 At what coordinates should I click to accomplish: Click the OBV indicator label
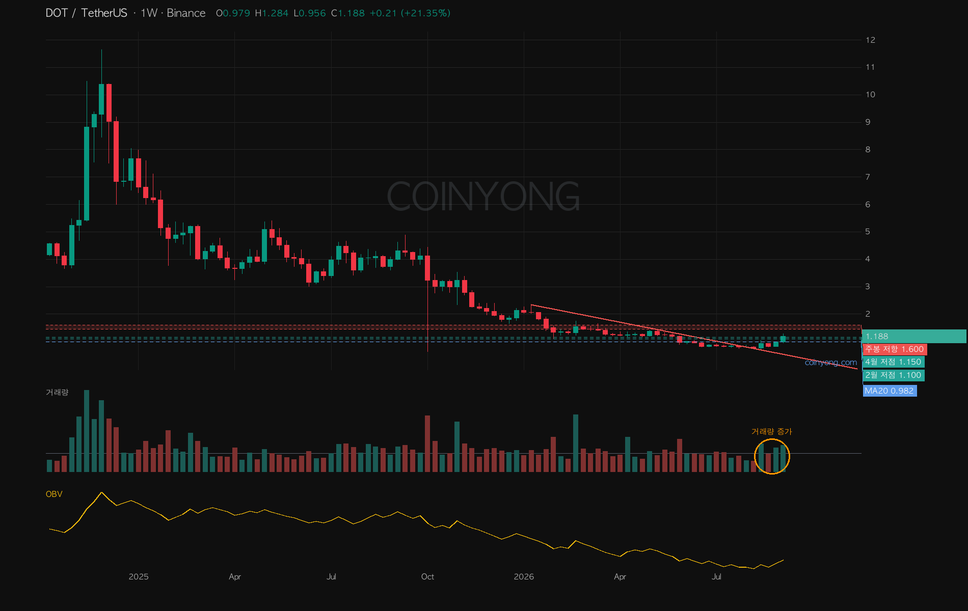[x=54, y=494]
